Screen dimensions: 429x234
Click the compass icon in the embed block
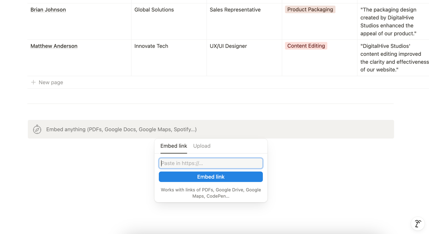37,129
